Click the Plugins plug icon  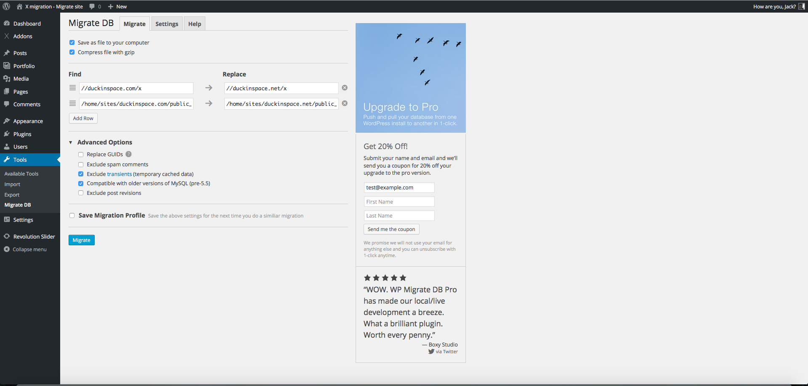pos(7,134)
